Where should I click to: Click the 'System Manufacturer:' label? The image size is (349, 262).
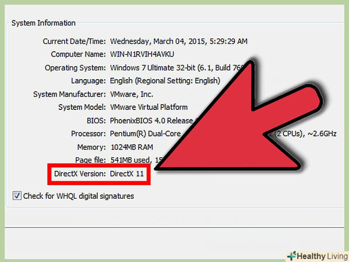70,94
